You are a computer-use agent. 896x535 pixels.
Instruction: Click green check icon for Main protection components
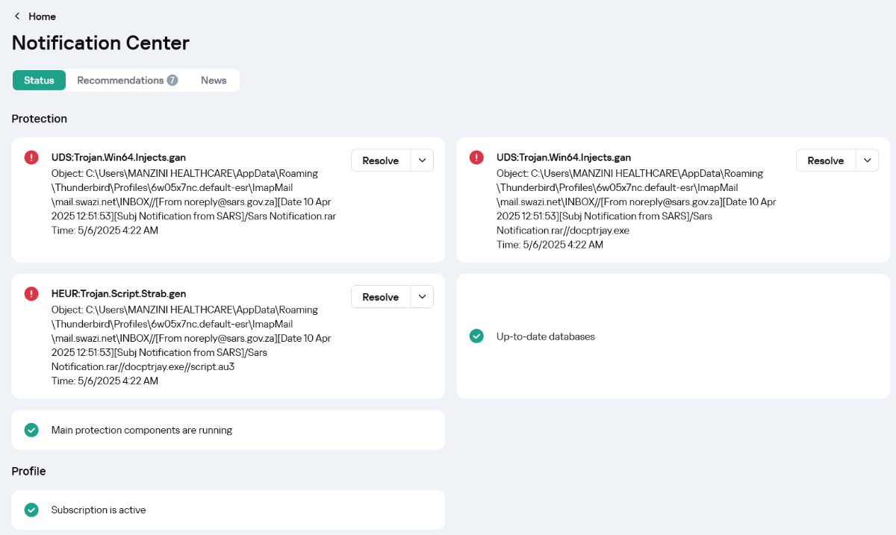coord(31,430)
